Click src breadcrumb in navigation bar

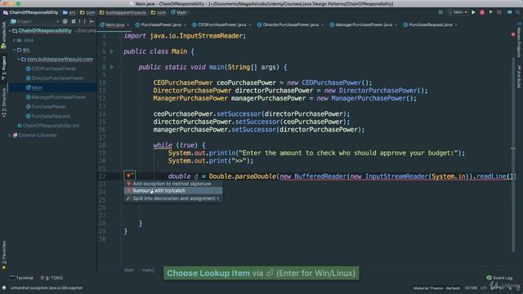(69, 12)
